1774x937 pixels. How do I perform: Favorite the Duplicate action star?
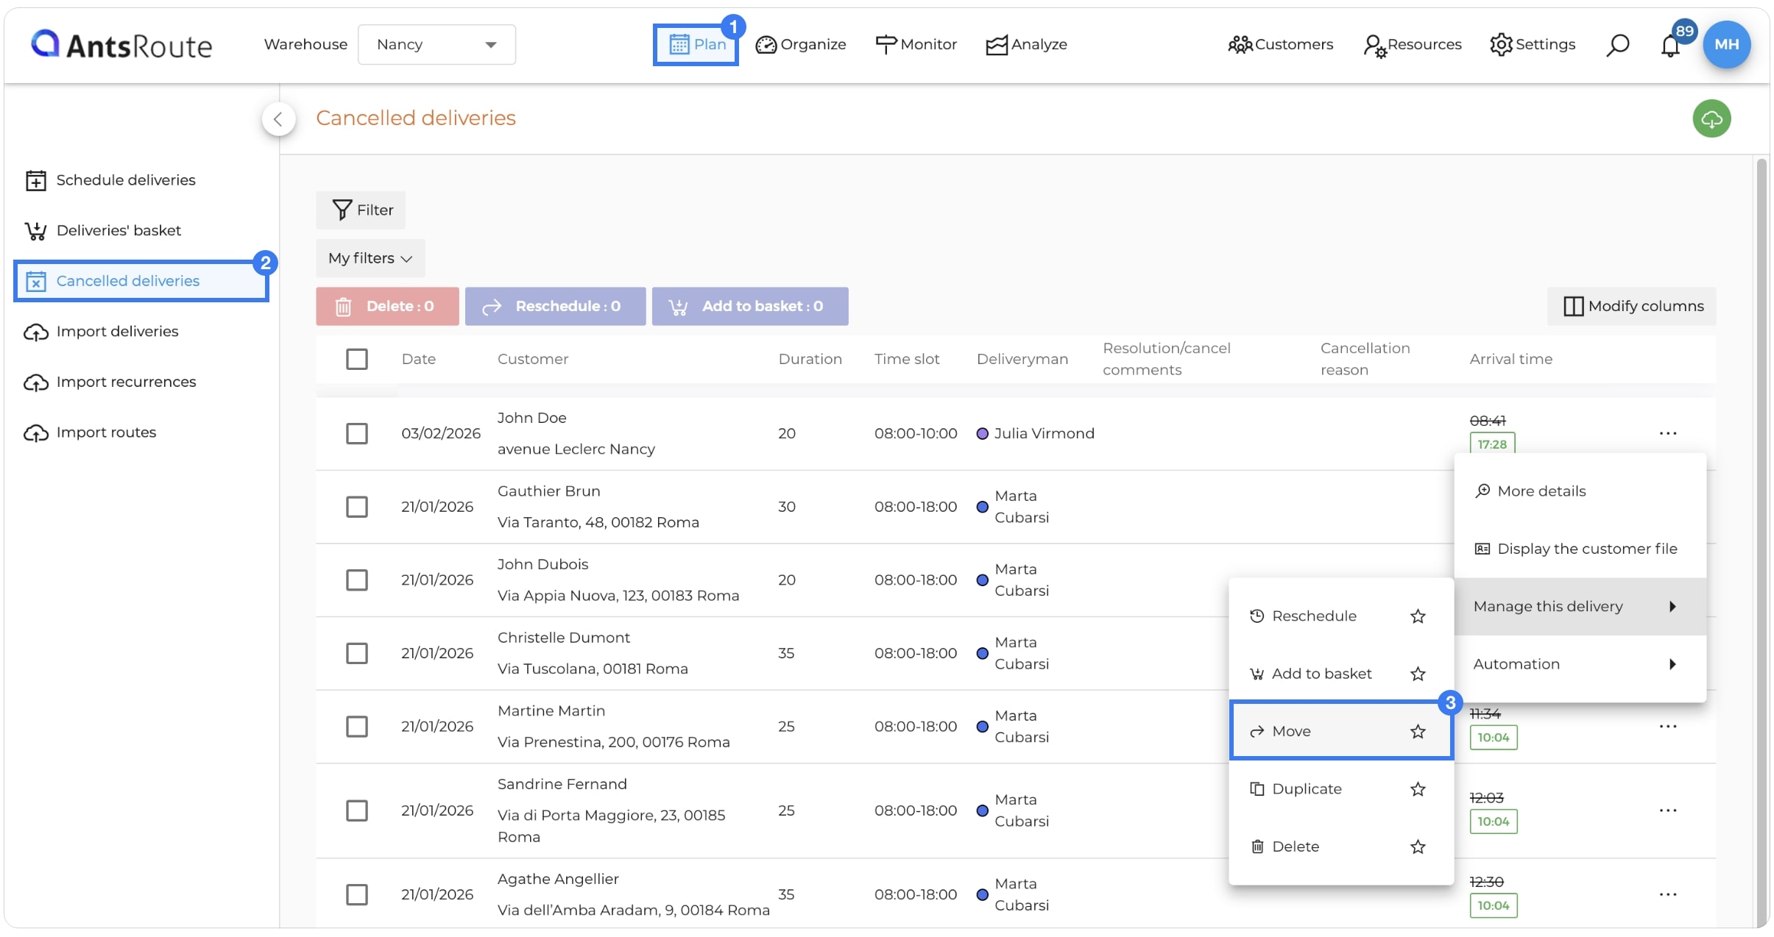(1418, 789)
